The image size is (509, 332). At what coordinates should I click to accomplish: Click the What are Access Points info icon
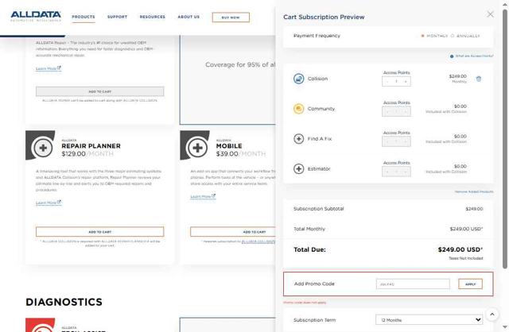coord(452,56)
